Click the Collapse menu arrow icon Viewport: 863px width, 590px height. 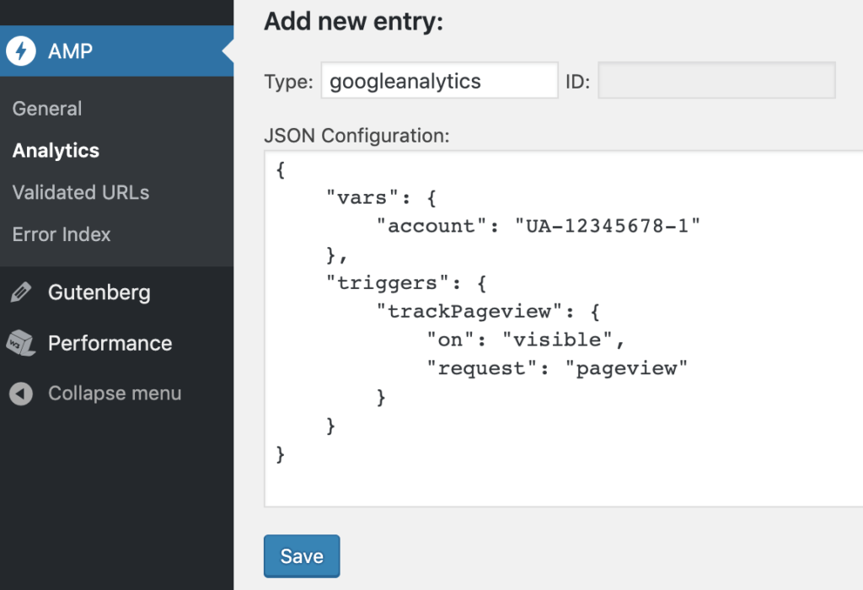pos(21,394)
